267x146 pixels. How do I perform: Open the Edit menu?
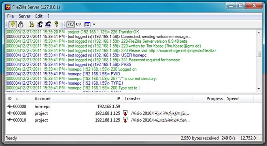39,16
